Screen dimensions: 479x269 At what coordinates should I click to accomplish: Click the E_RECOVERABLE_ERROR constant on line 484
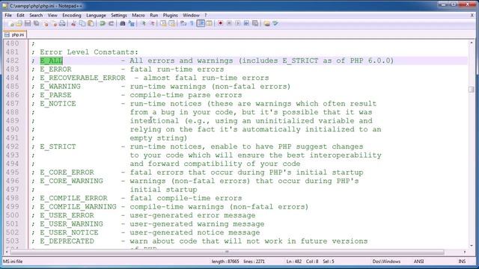(x=82, y=78)
